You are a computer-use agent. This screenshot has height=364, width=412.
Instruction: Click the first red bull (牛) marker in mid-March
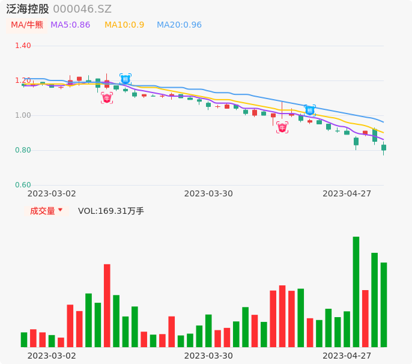(x=107, y=98)
